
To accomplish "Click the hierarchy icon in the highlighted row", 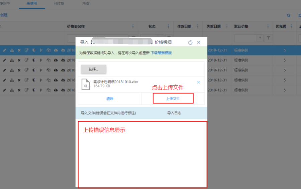I will pyautogui.click(x=12, y=50).
